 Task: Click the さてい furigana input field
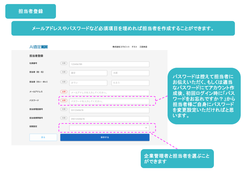point(88,83)
